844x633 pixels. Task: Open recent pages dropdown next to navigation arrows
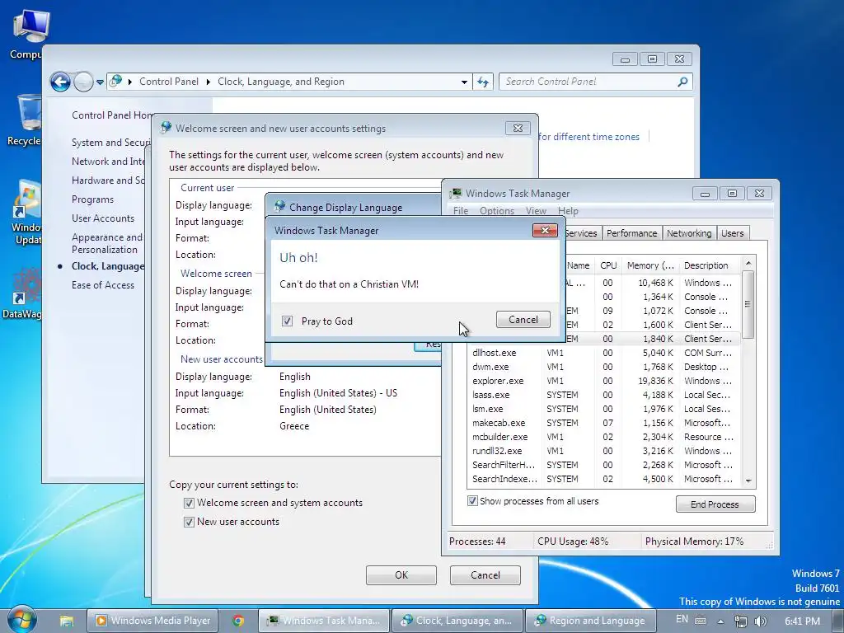pos(100,82)
